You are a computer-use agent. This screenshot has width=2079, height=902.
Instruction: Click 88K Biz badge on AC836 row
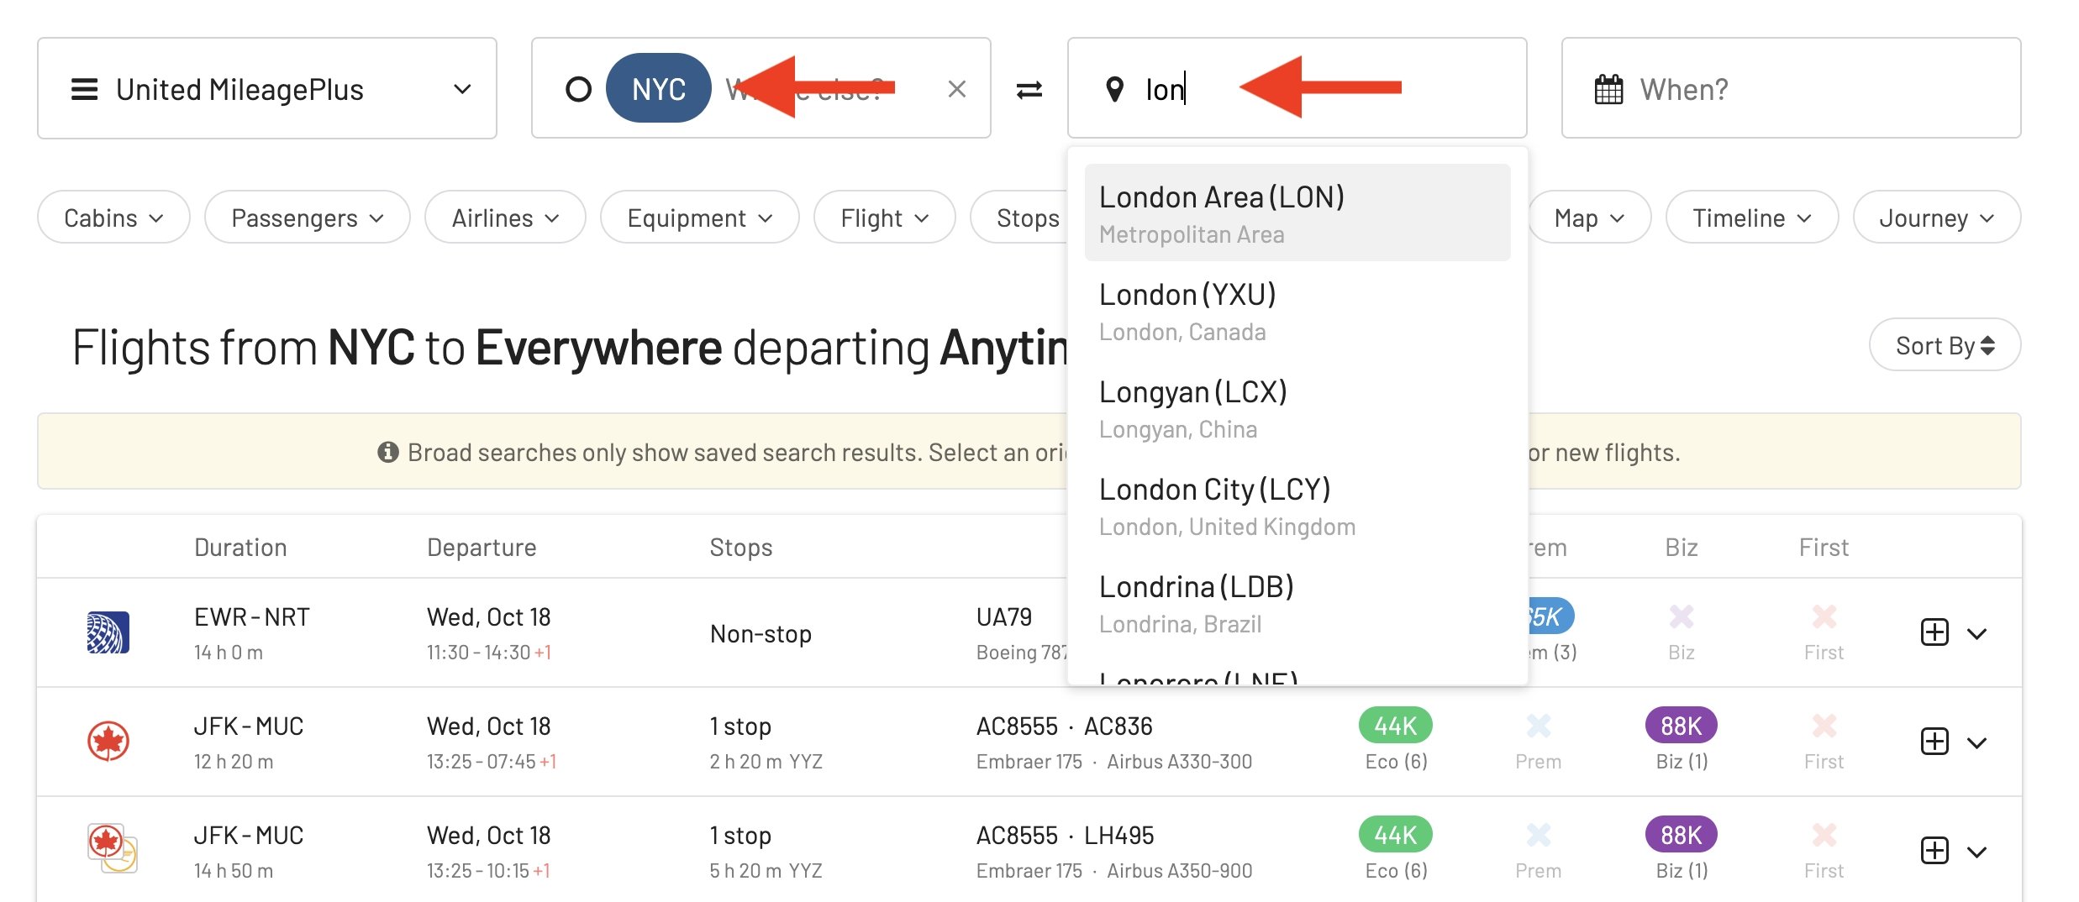1681,725
